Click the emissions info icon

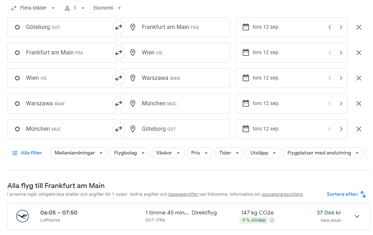click(272, 220)
